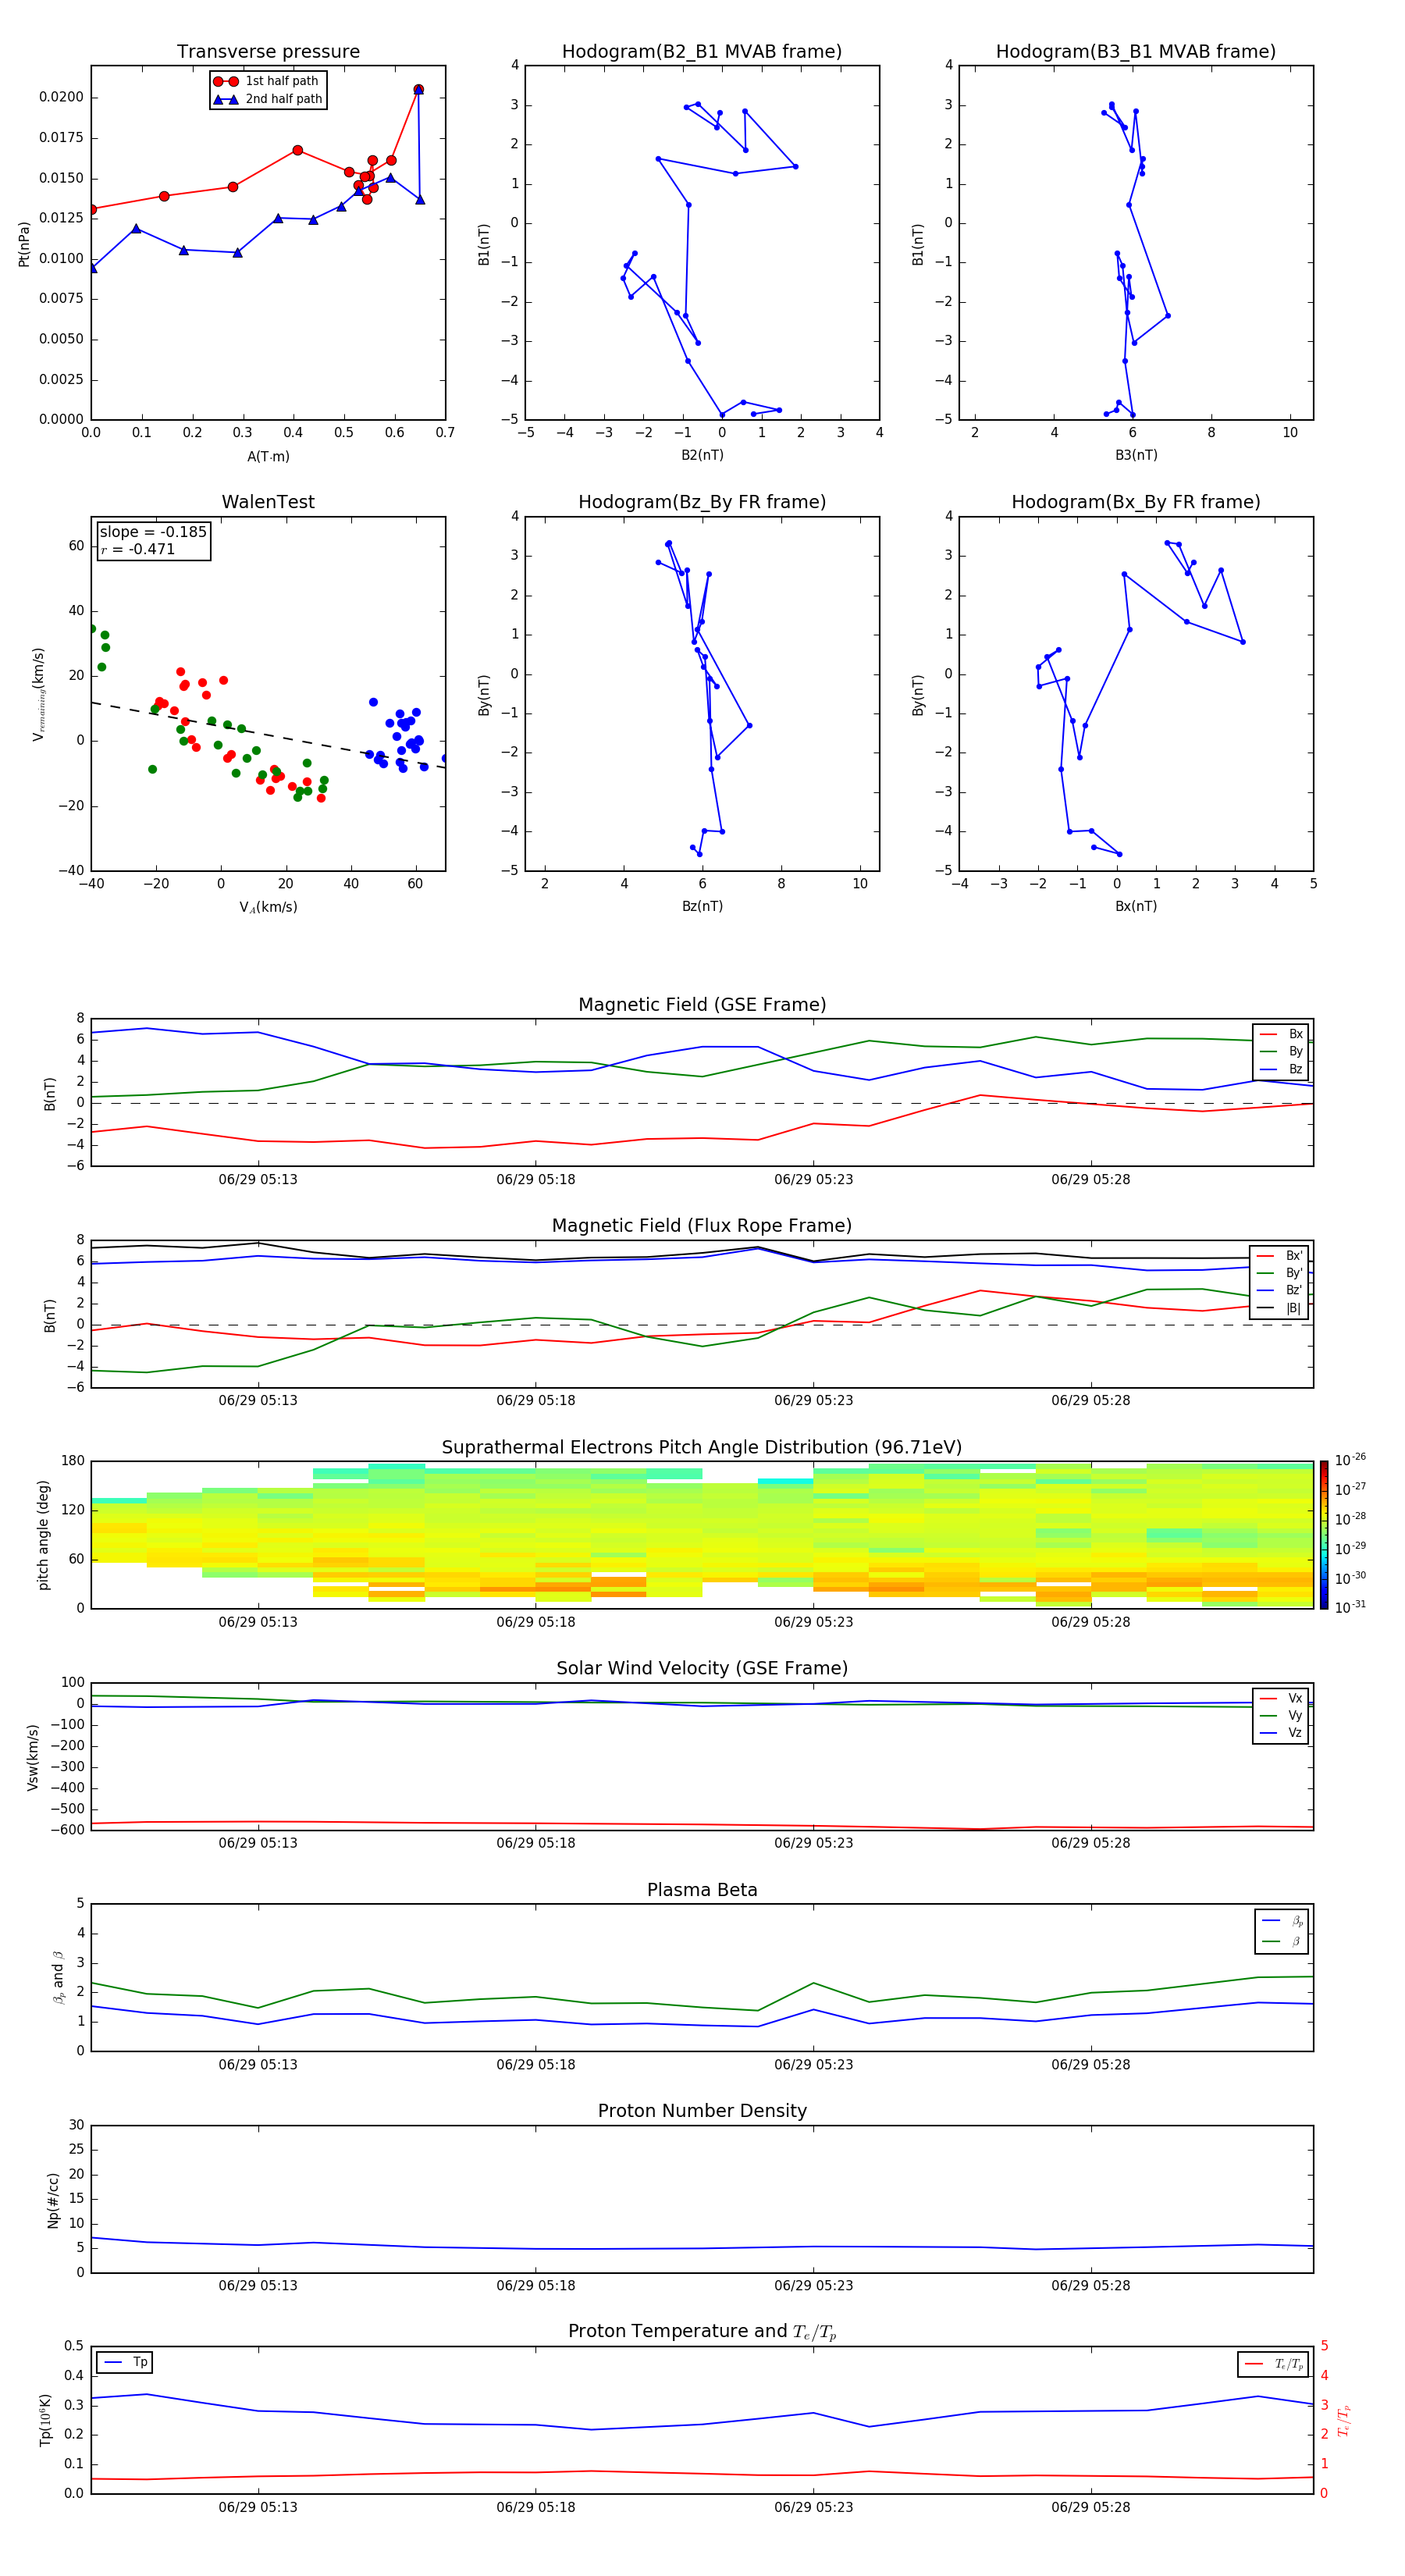Click the 'Hodogram(Bx_By FR frame)' title
The width and height of the screenshot is (1405, 2576).
coord(1136,502)
